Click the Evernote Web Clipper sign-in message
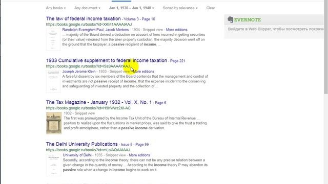This screenshot has height=184, width=328. (x=276, y=29)
